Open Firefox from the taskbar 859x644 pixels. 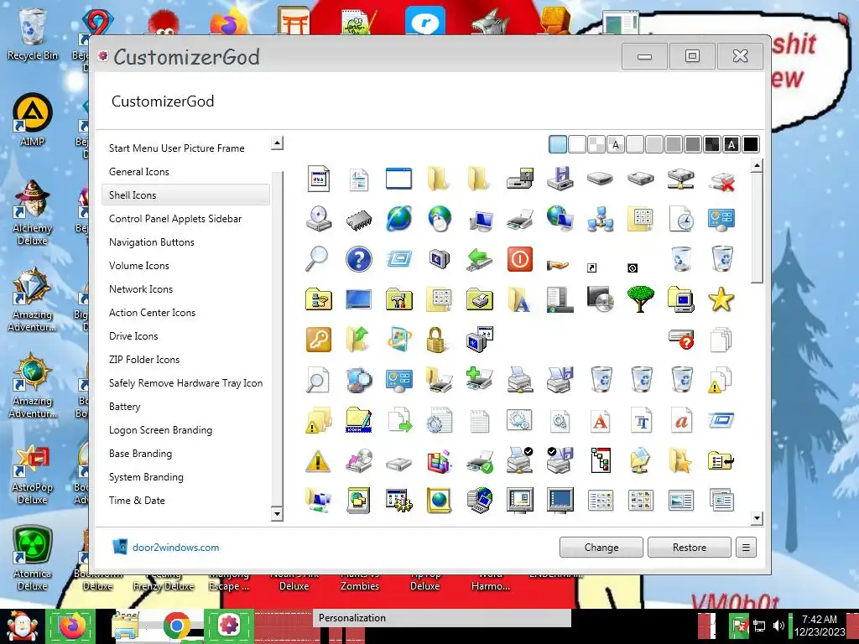pyautogui.click(x=73, y=626)
